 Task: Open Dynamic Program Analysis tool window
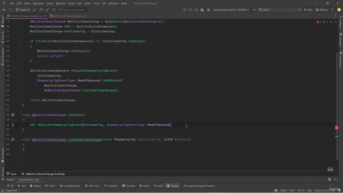tap(199, 186)
